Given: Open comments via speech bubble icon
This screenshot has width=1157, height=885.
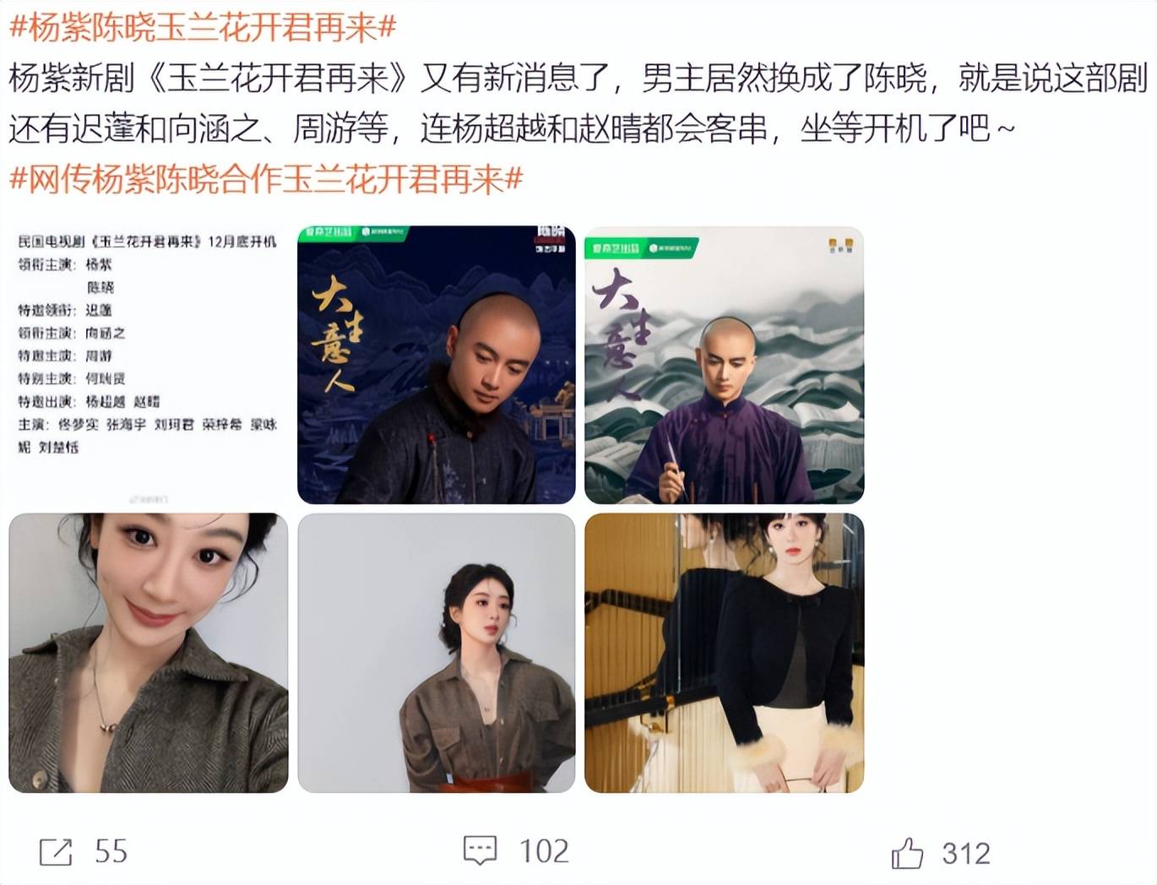Looking at the screenshot, I should pyautogui.click(x=481, y=850).
